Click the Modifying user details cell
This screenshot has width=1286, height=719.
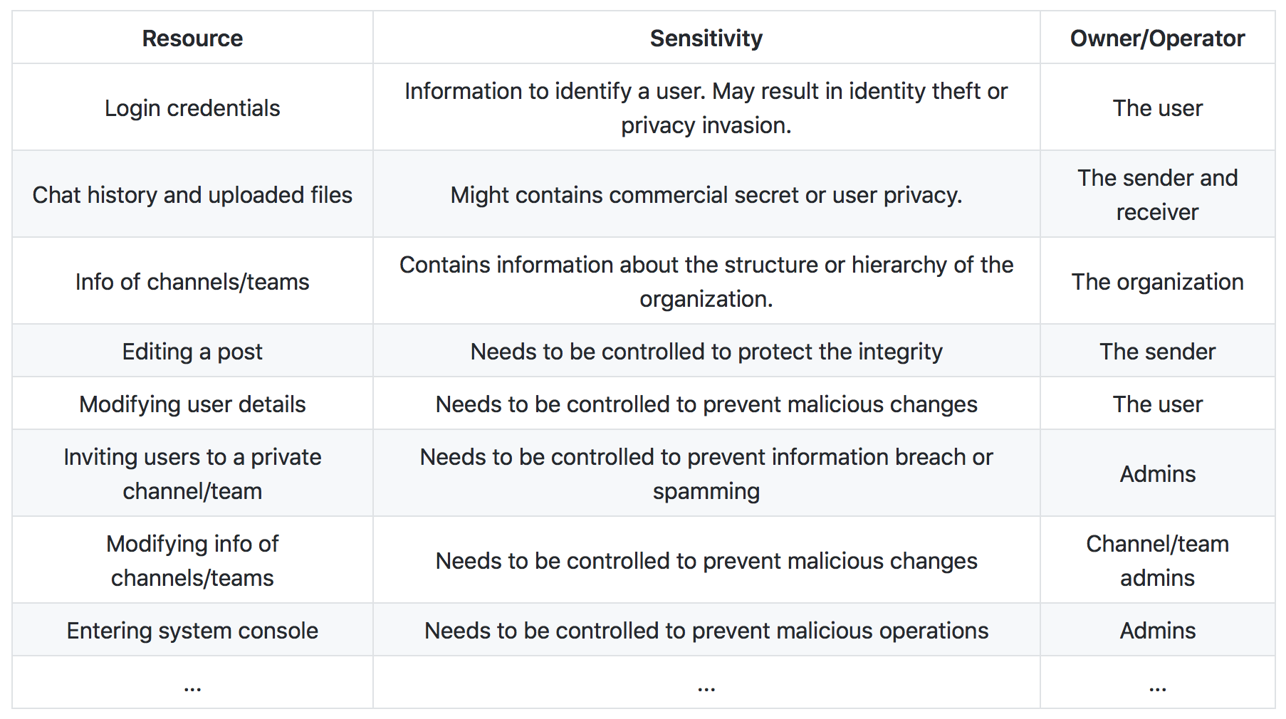pyautogui.click(x=192, y=404)
